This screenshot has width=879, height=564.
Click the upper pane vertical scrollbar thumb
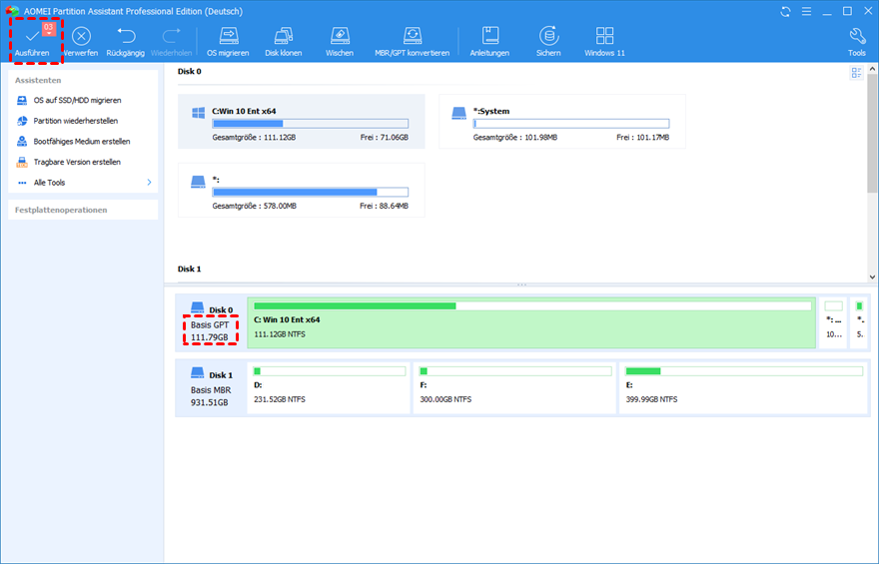coord(872,134)
